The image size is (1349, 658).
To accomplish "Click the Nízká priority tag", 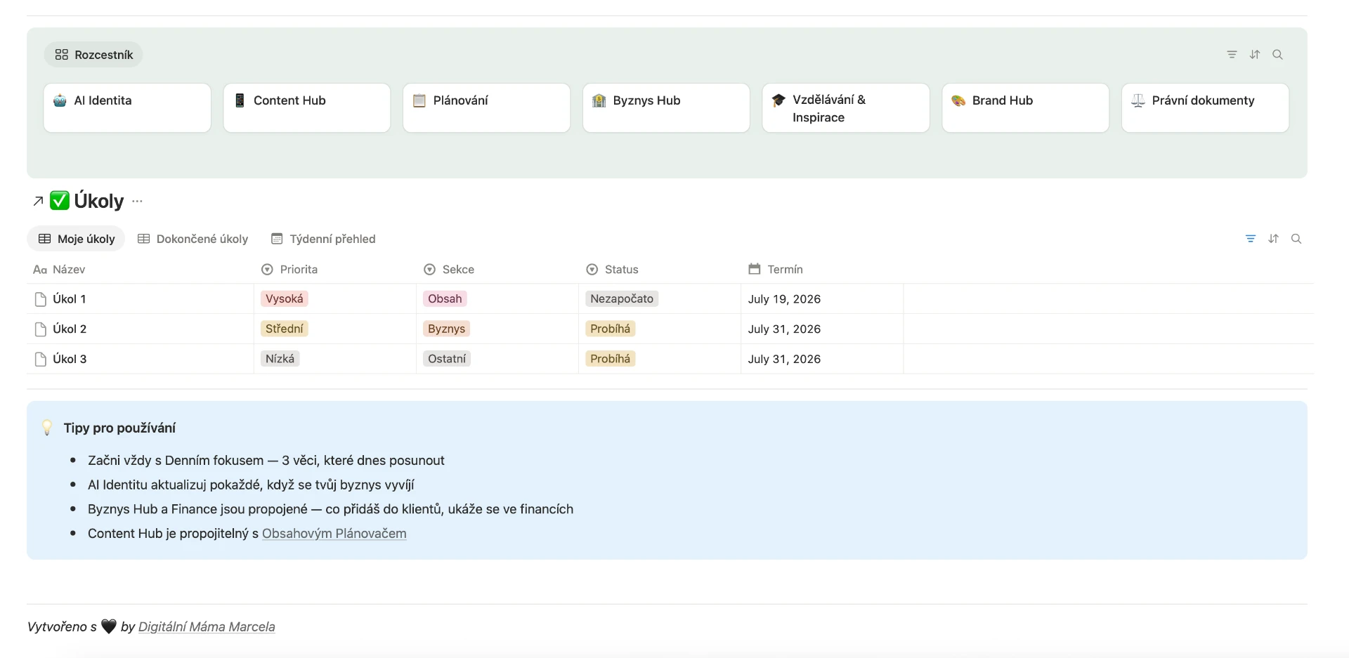I will [x=280, y=360].
